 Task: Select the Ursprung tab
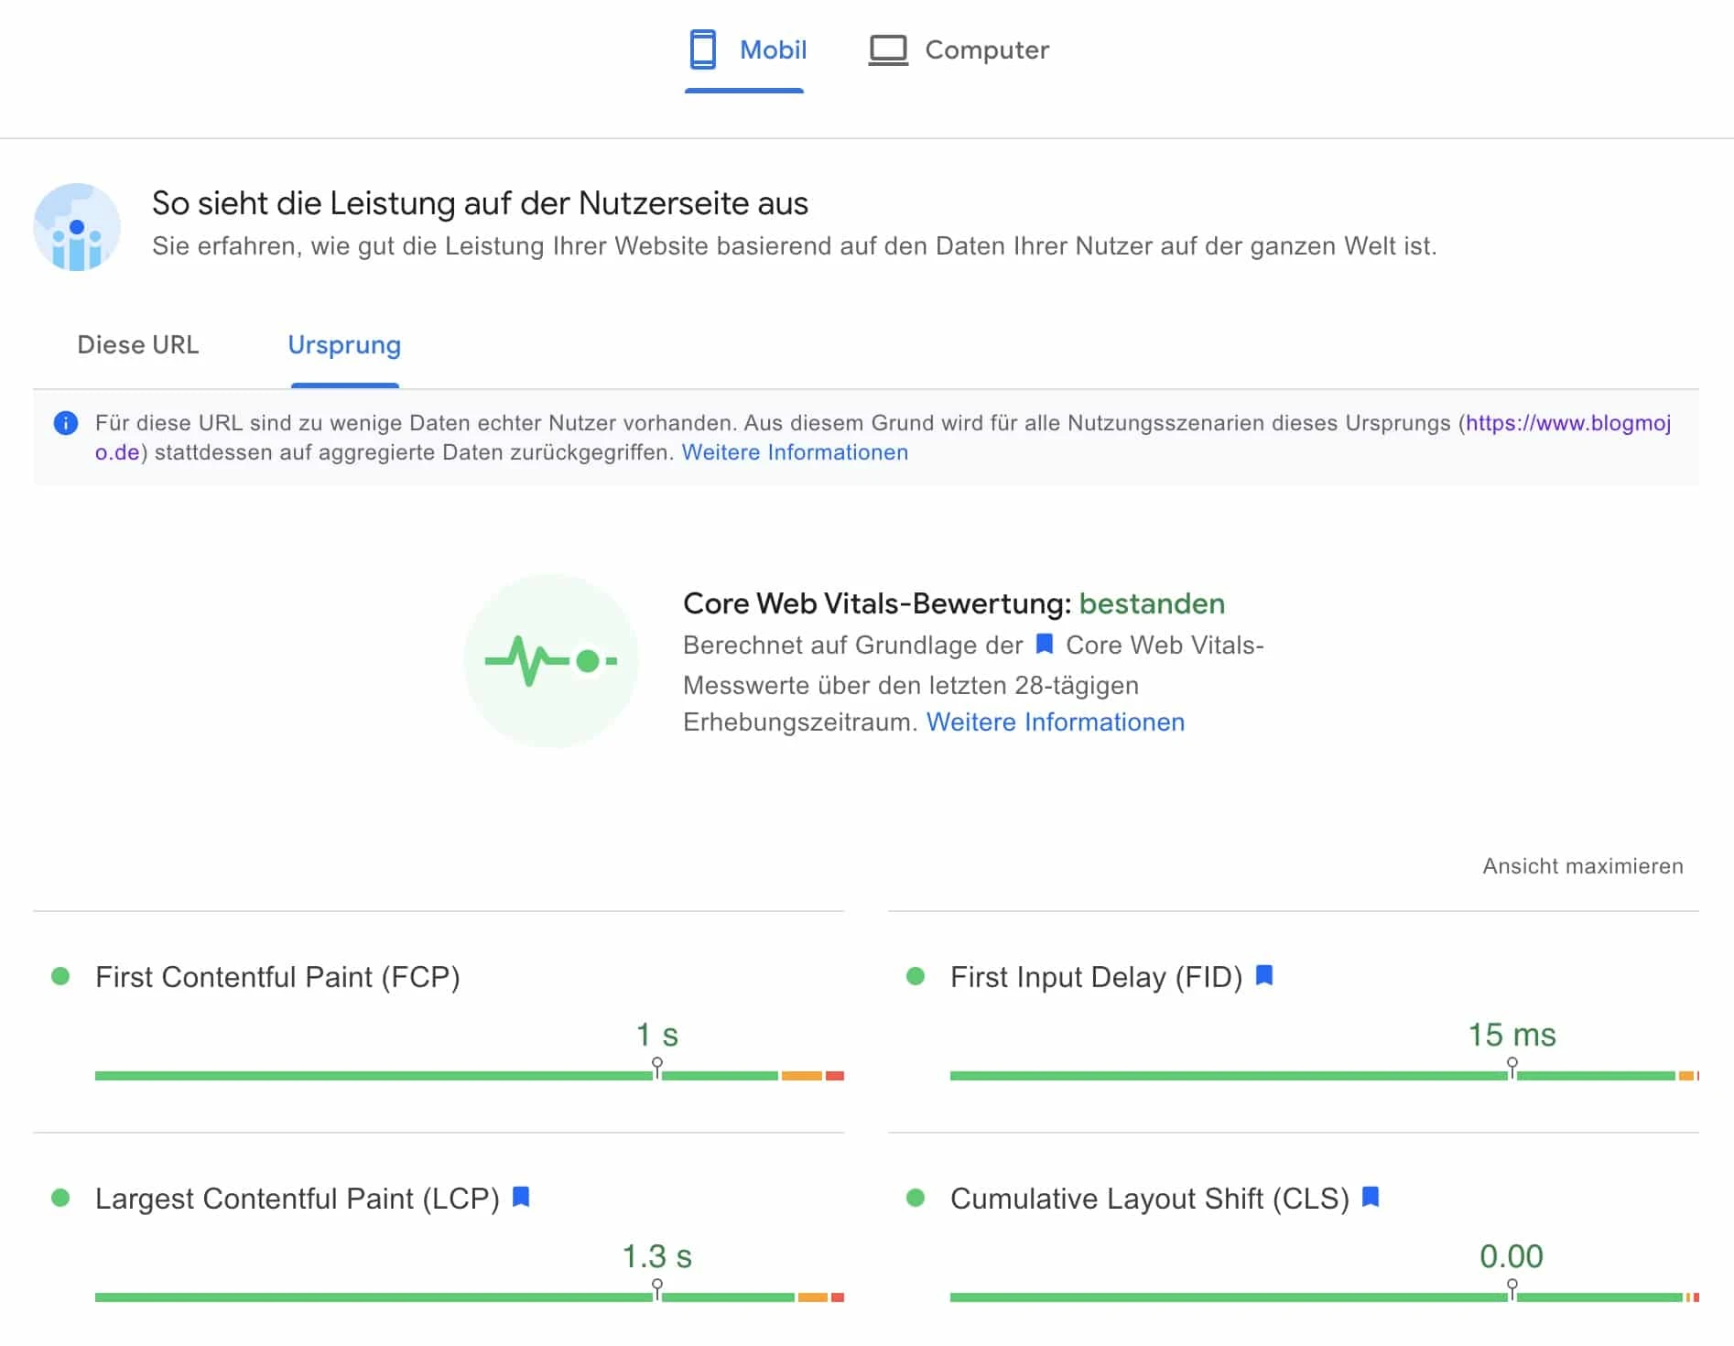[344, 345]
